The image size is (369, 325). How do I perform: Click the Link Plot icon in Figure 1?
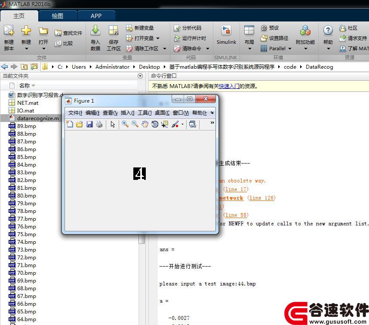pyautogui.click(x=193, y=124)
